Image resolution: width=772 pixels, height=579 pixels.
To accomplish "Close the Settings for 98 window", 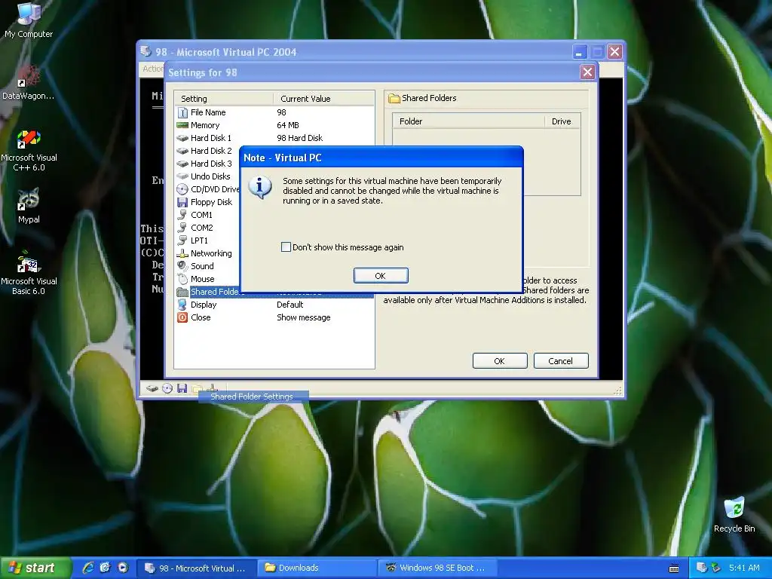I will 587,72.
